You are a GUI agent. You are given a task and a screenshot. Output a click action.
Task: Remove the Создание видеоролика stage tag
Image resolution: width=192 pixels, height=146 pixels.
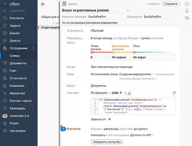[x=152, y=74]
